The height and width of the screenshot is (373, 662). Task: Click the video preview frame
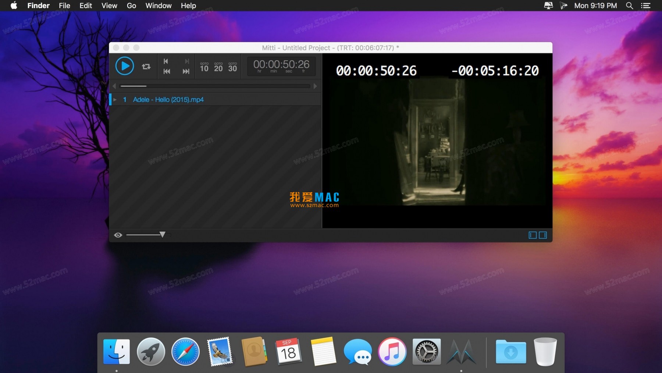pos(437,141)
